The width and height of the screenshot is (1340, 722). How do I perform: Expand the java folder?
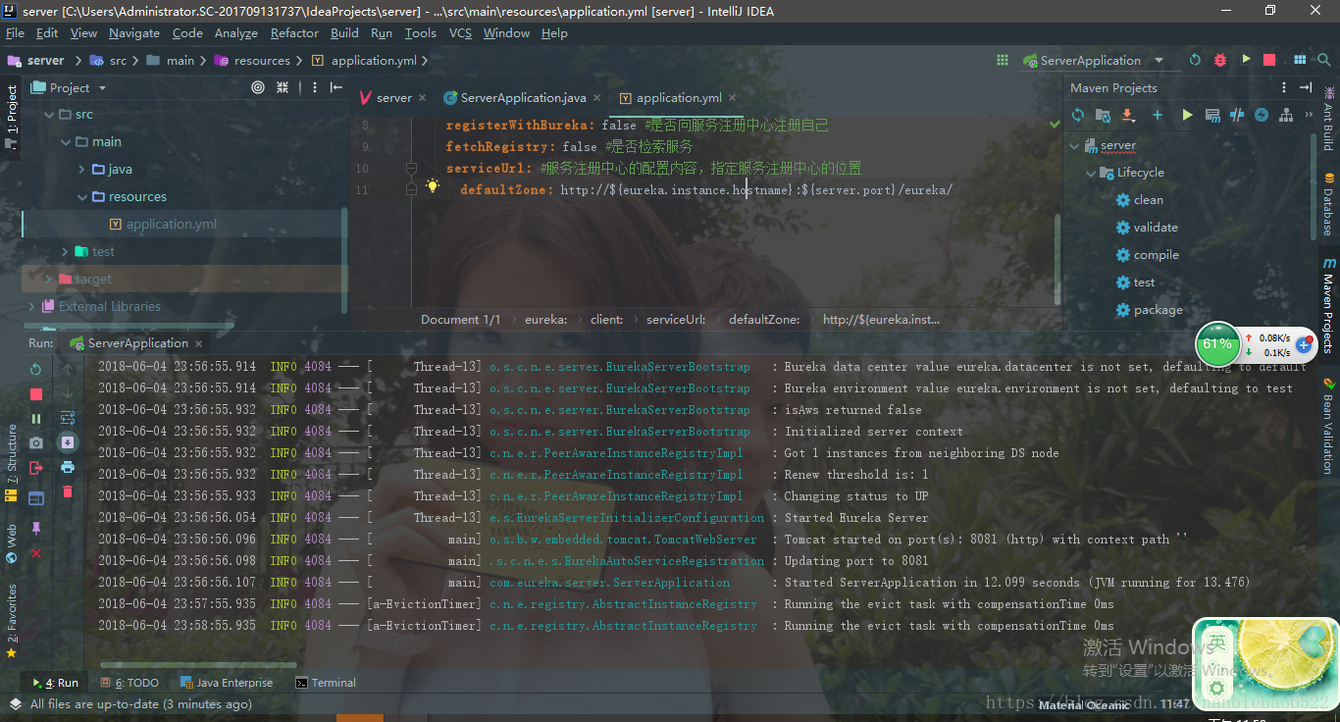pos(82,170)
